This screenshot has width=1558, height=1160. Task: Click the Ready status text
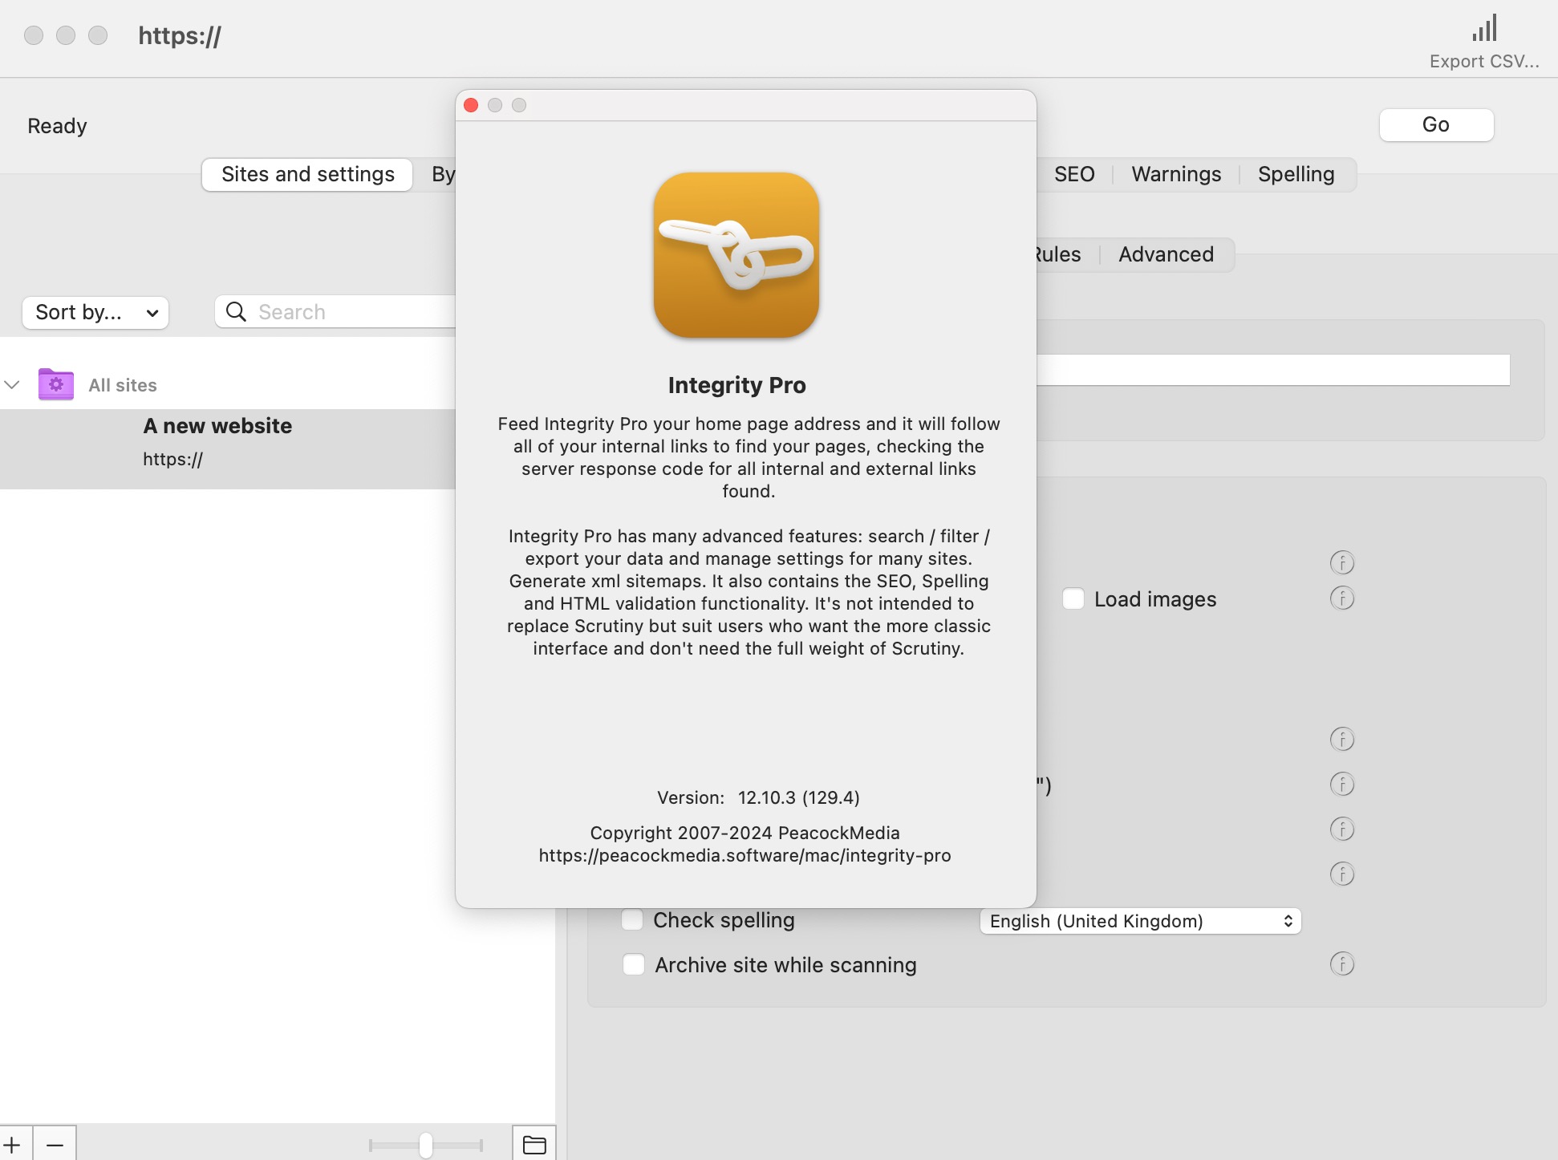tap(57, 126)
